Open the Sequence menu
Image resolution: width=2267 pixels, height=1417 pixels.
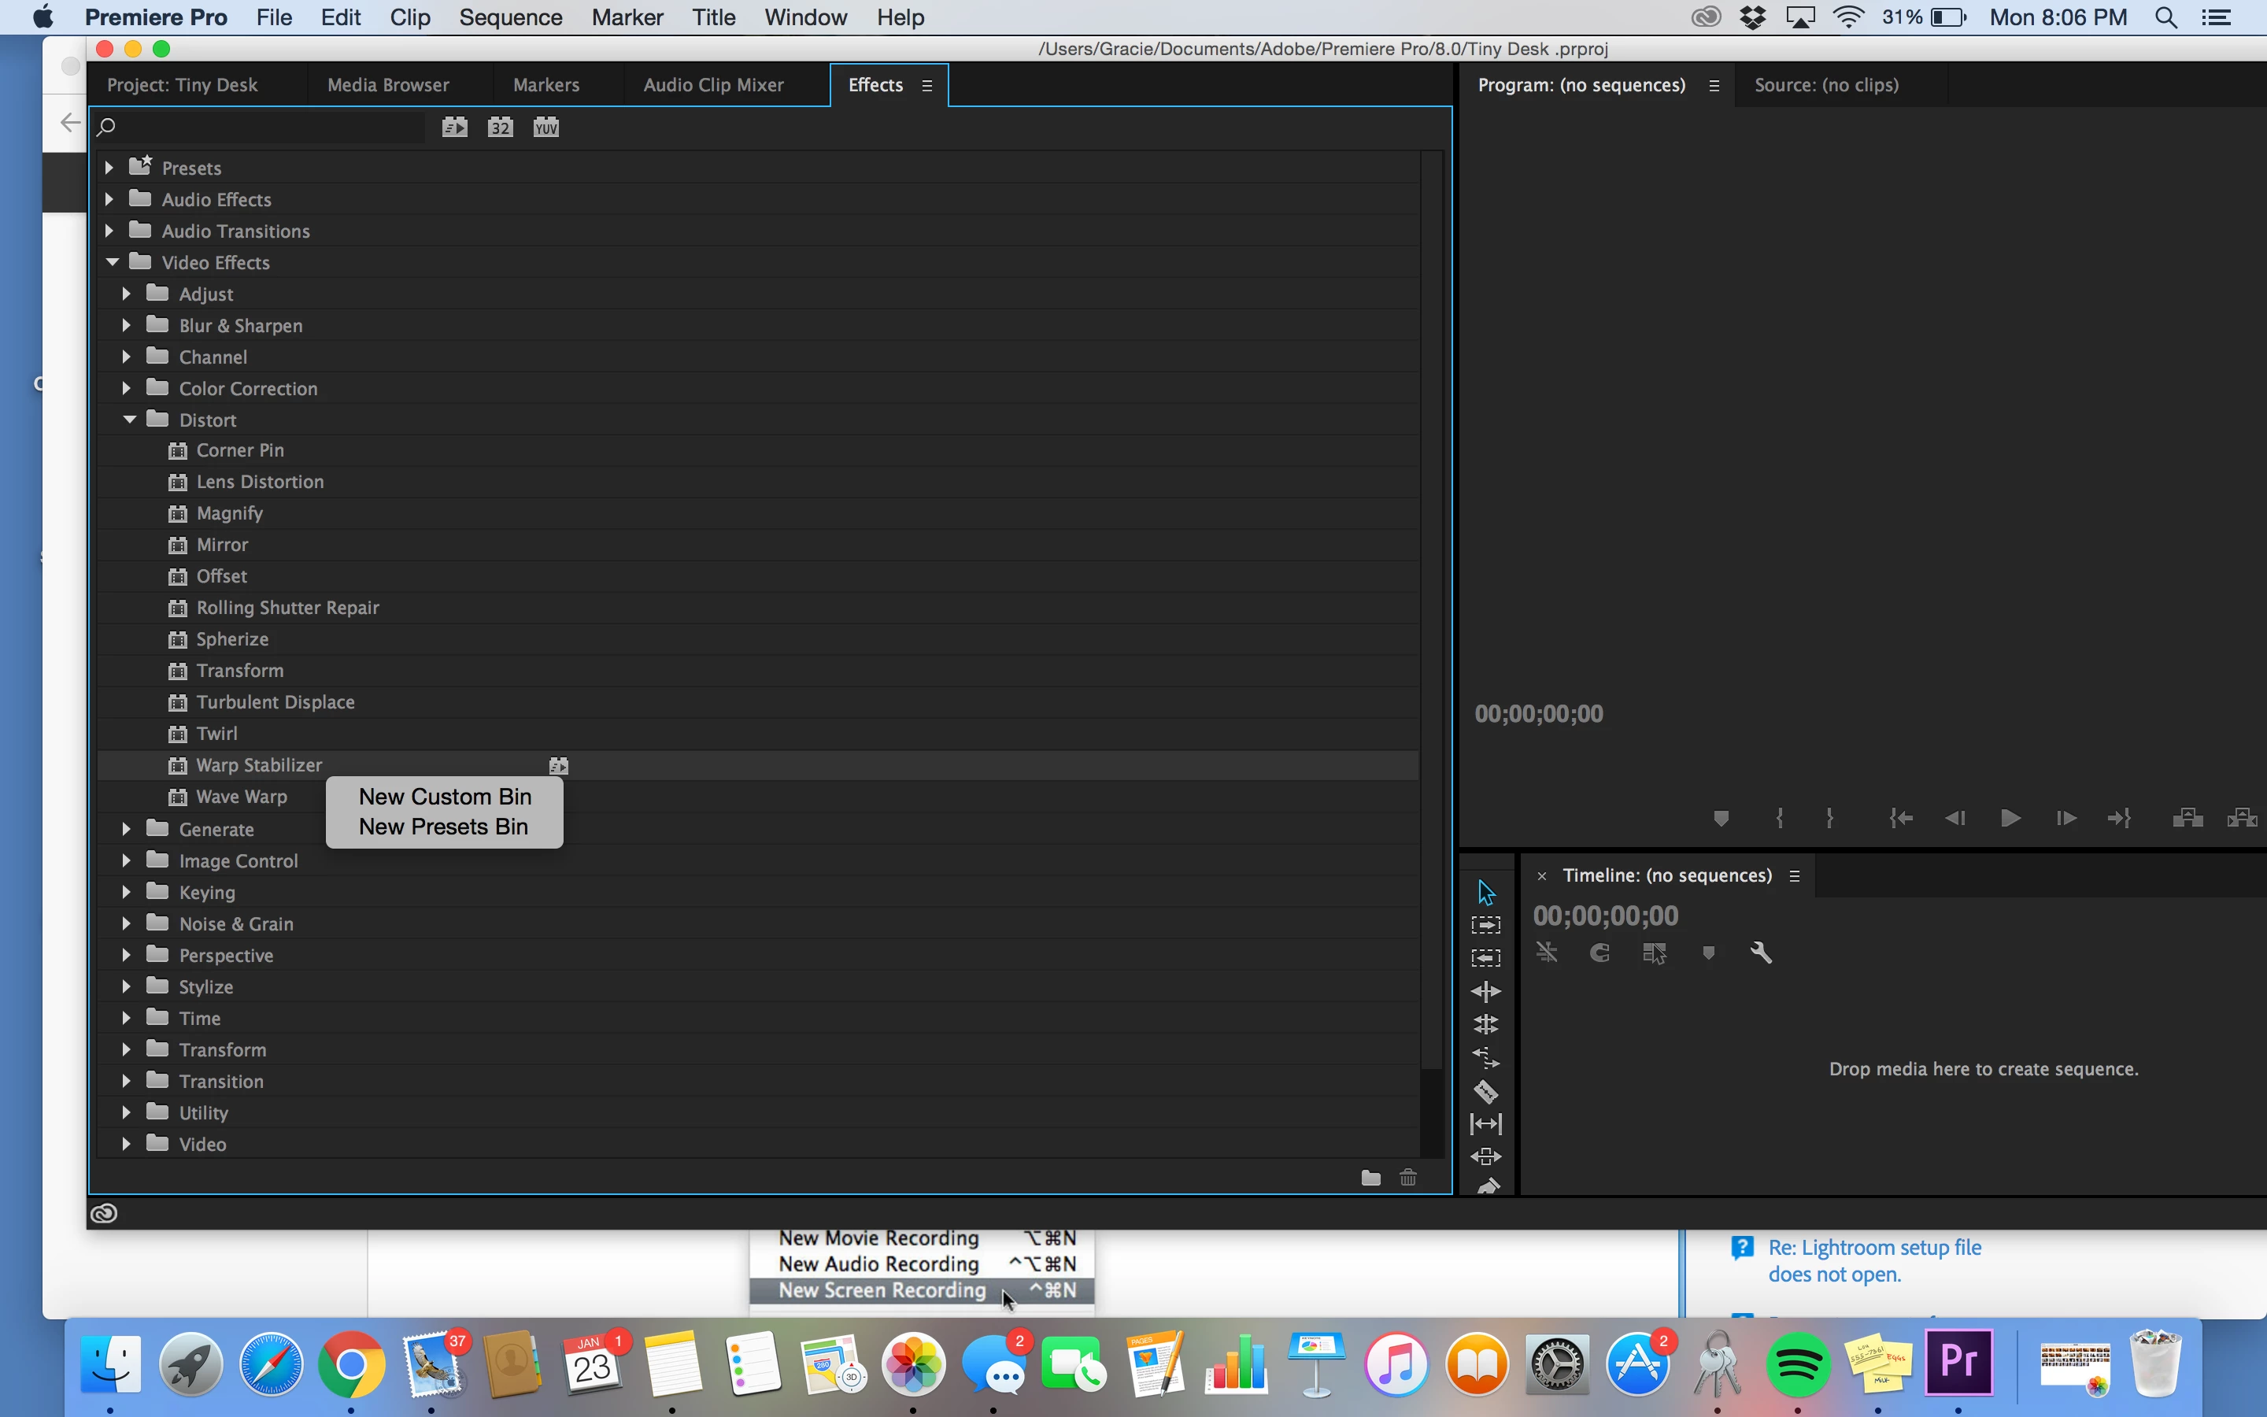(x=511, y=18)
